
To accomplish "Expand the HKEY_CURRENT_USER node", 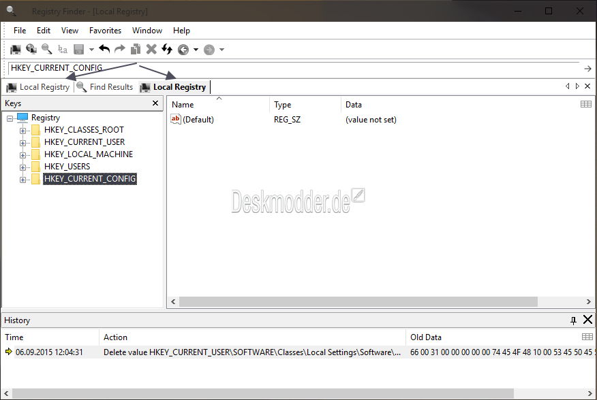I will pyautogui.click(x=23, y=143).
